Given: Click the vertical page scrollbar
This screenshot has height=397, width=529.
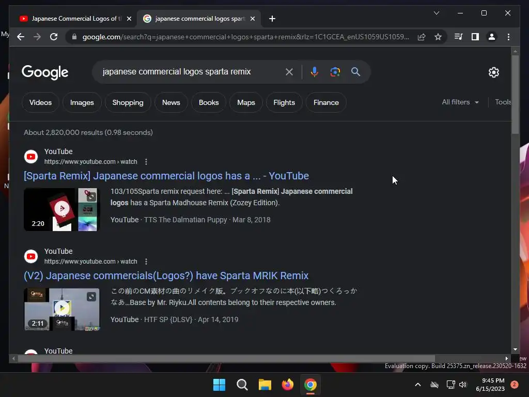Looking at the screenshot, I should 515,95.
